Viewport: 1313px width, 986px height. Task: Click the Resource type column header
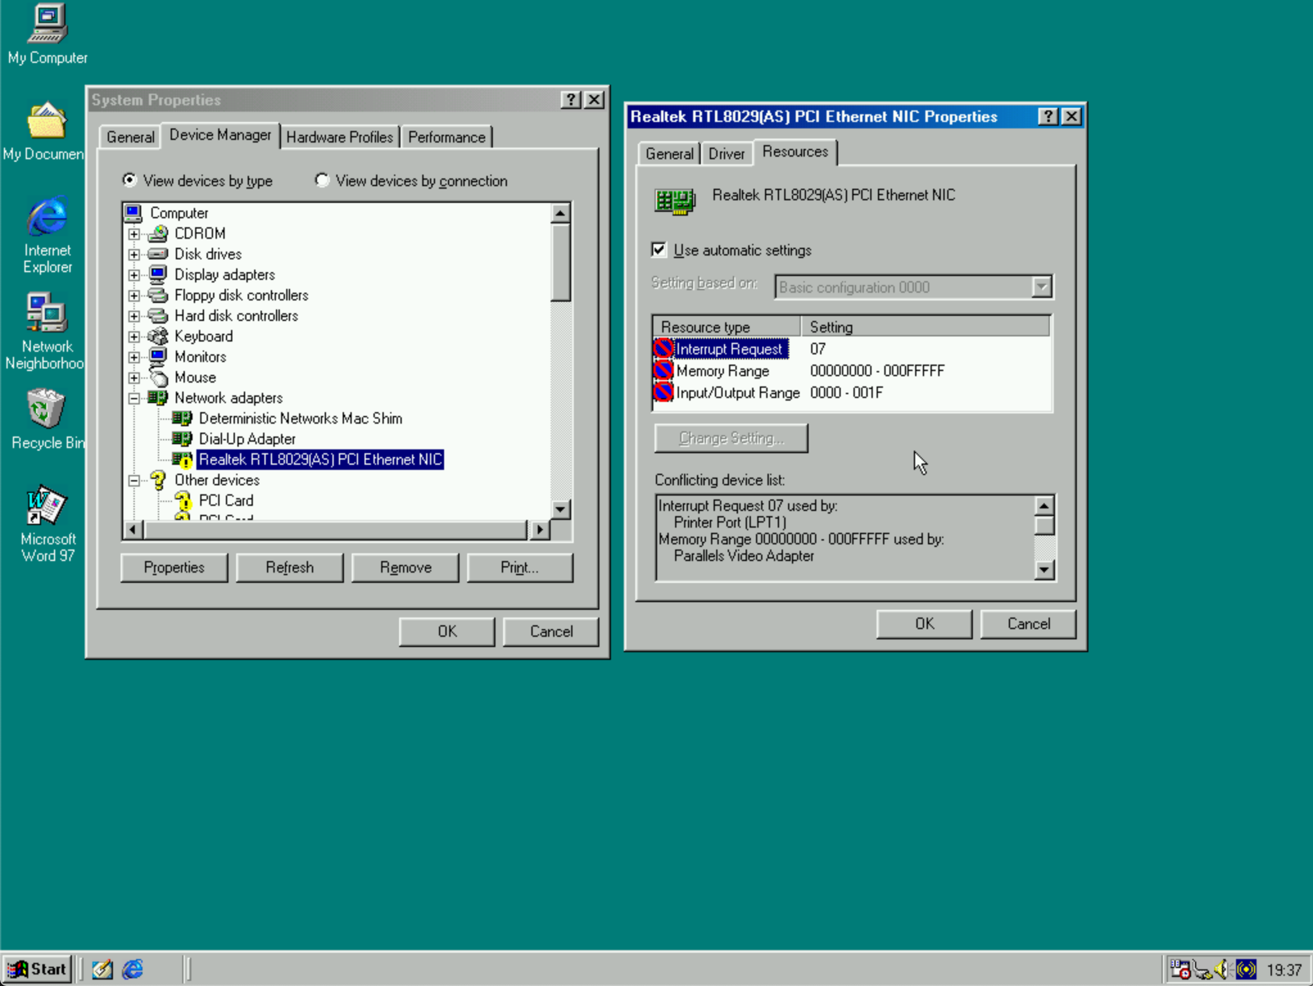pyautogui.click(x=726, y=327)
